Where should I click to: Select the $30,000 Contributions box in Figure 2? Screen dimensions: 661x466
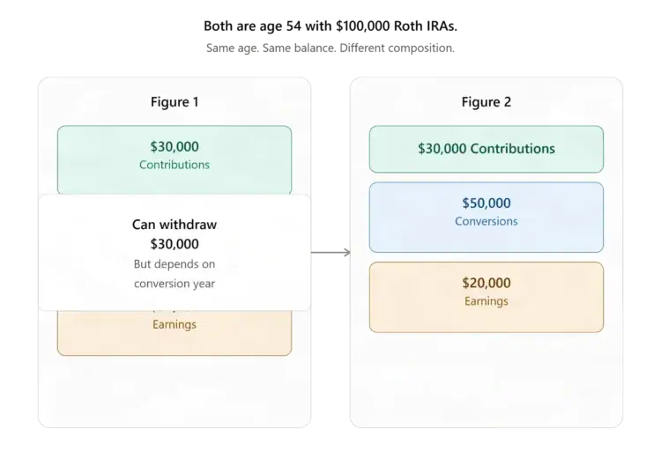tap(486, 149)
